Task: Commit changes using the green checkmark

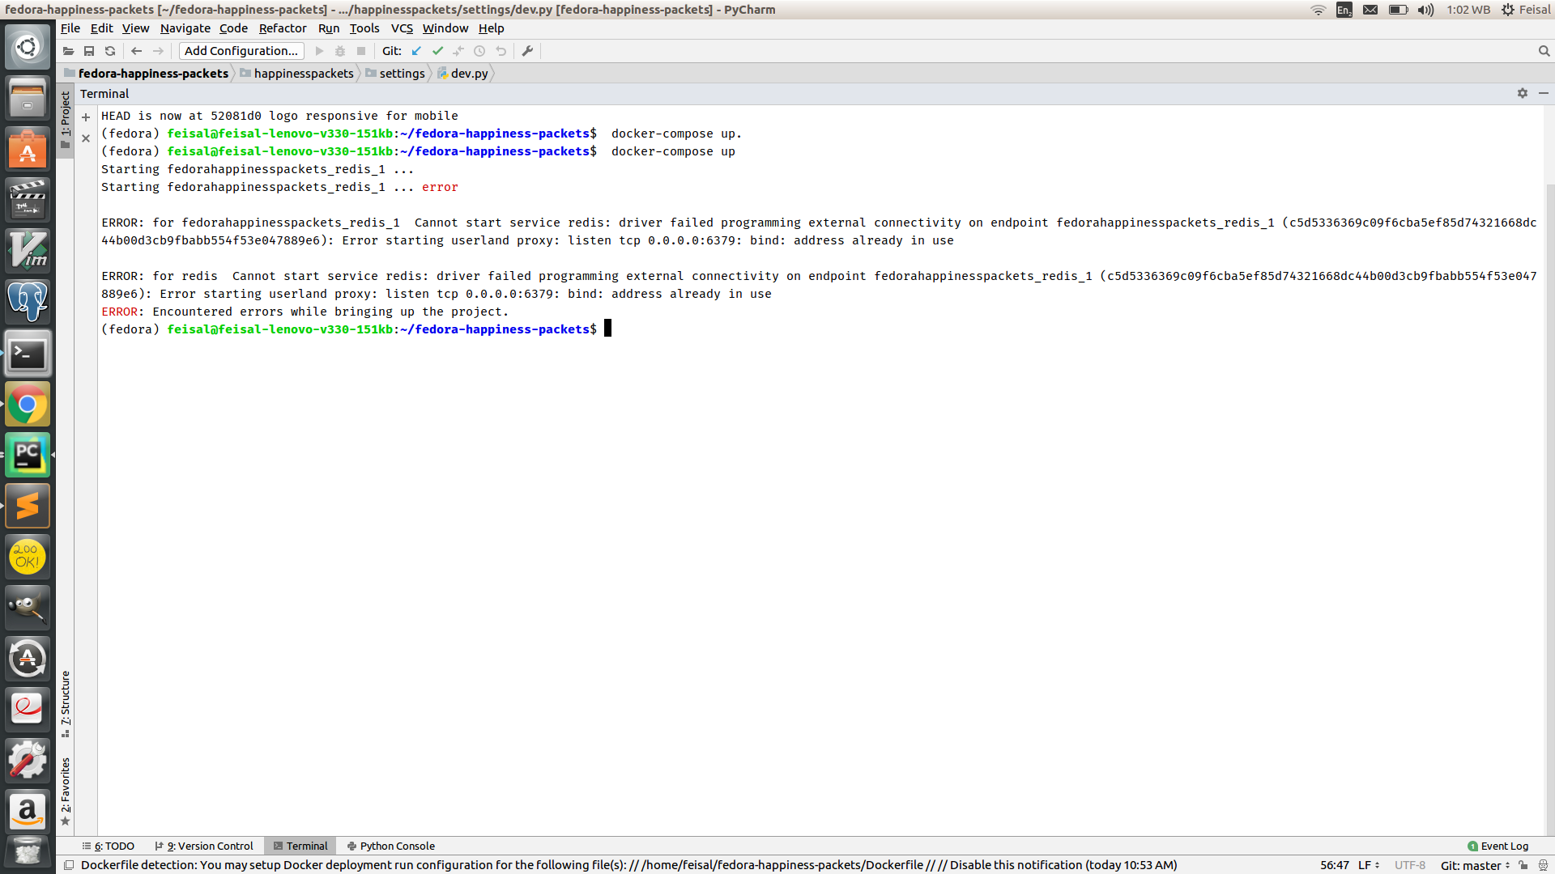Action: (437, 51)
